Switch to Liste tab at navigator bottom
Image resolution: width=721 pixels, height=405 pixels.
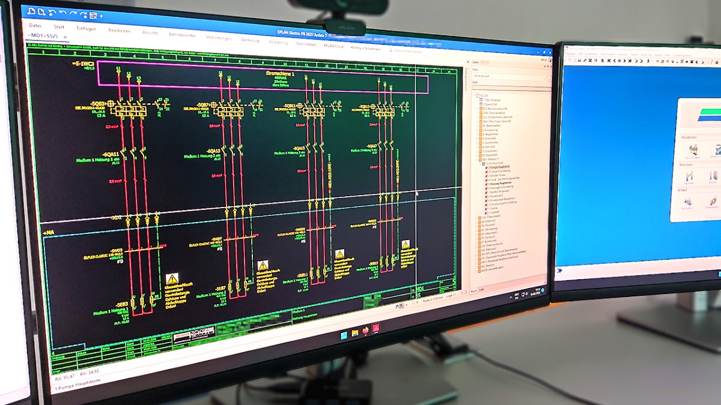(x=481, y=290)
